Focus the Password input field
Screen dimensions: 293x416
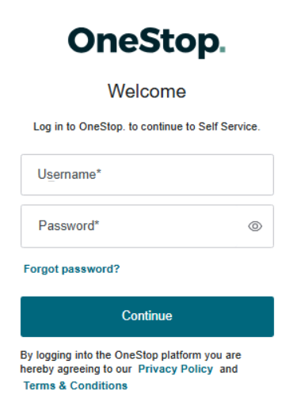tap(147, 226)
